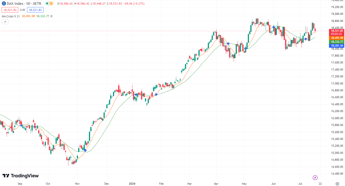Select the MA Cross 9 21 indicator label
The image size is (345, 186).
10,16
